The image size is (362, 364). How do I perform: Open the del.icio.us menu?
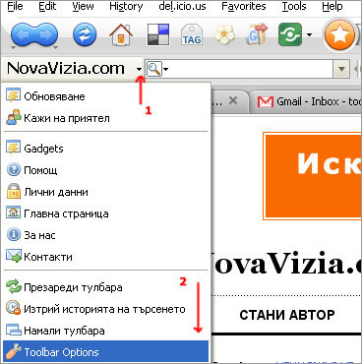pos(182,6)
